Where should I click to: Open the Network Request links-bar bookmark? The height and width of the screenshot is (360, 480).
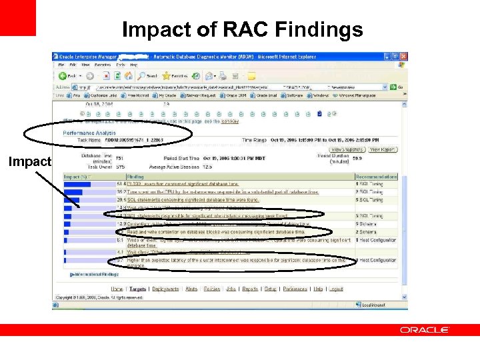[x=199, y=95]
